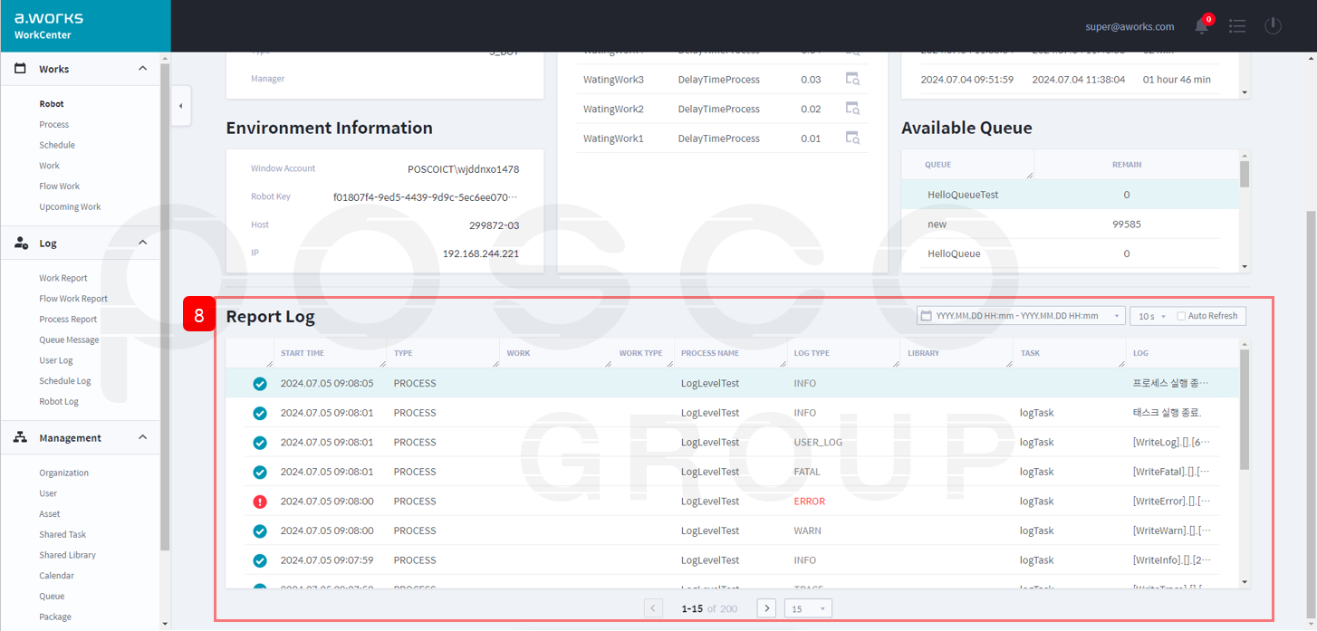
Task: Open Upcoming Work in sidebar
Action: click(70, 206)
